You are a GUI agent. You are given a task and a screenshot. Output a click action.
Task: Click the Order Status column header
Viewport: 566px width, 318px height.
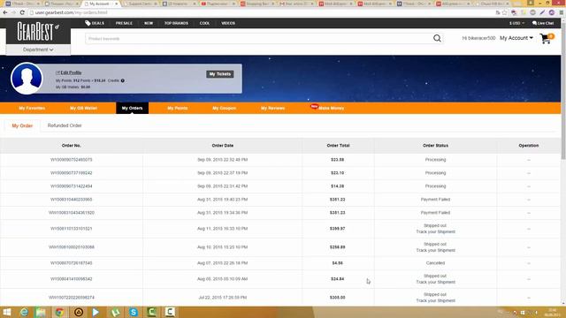click(x=435, y=146)
